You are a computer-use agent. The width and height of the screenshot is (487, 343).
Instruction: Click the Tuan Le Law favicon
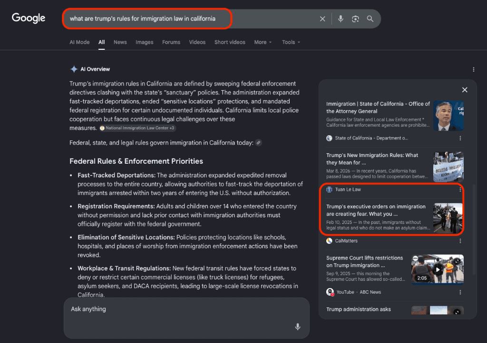[329, 189]
